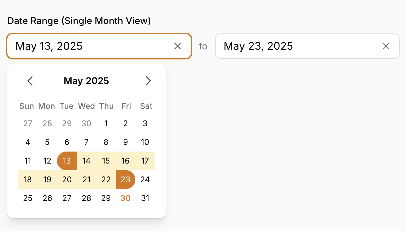Select May 18 in the range

(x=28, y=180)
